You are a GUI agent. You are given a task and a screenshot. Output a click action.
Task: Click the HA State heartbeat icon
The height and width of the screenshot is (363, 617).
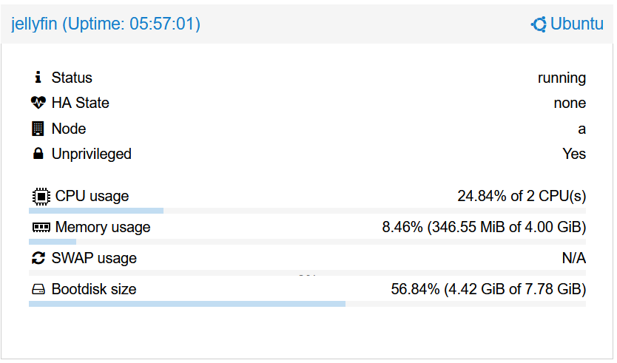coord(38,103)
